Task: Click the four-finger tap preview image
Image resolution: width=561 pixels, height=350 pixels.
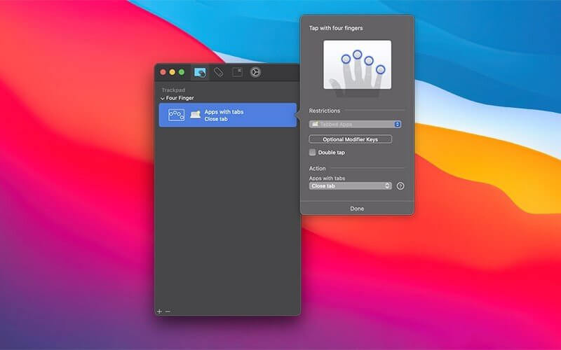Action: click(x=357, y=64)
